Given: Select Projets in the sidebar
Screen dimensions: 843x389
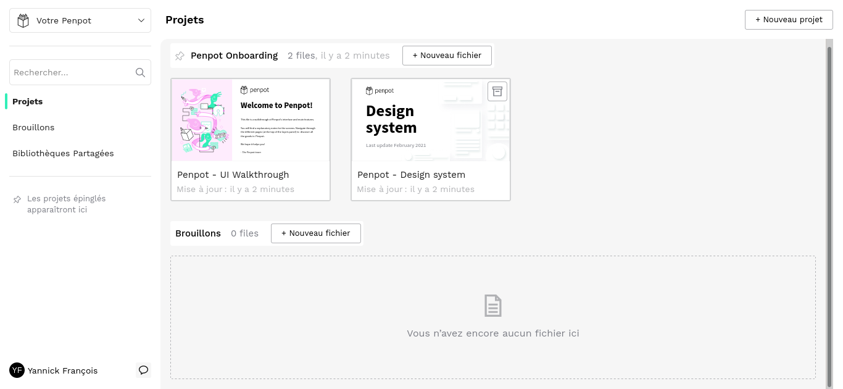Looking at the screenshot, I should pos(28,101).
